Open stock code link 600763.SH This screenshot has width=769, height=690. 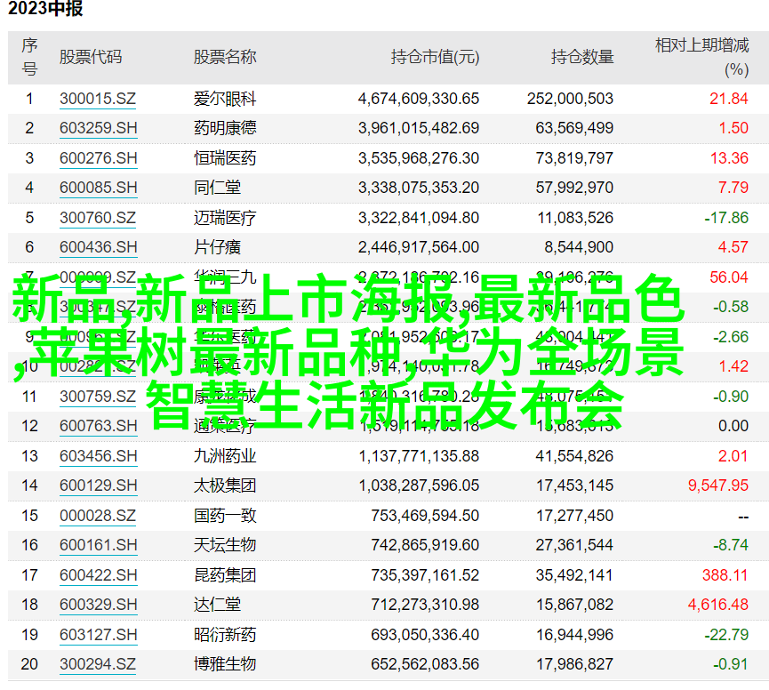pyautogui.click(x=98, y=426)
